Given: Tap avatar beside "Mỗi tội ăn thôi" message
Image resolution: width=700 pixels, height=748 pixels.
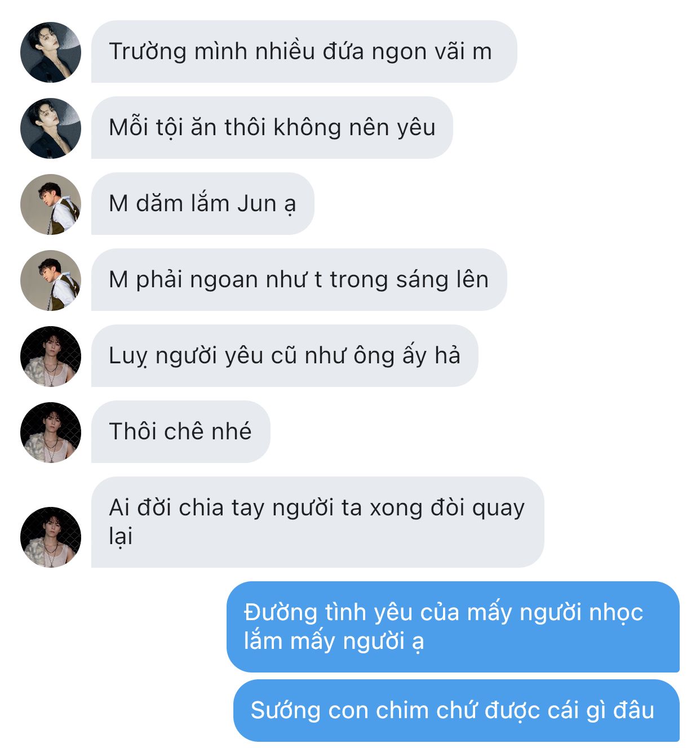Looking at the screenshot, I should click(51, 128).
